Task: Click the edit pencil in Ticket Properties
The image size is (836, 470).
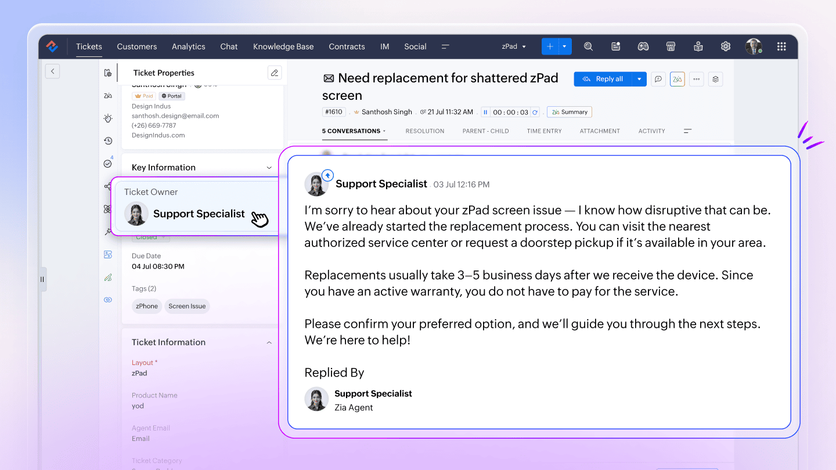Action: (275, 73)
